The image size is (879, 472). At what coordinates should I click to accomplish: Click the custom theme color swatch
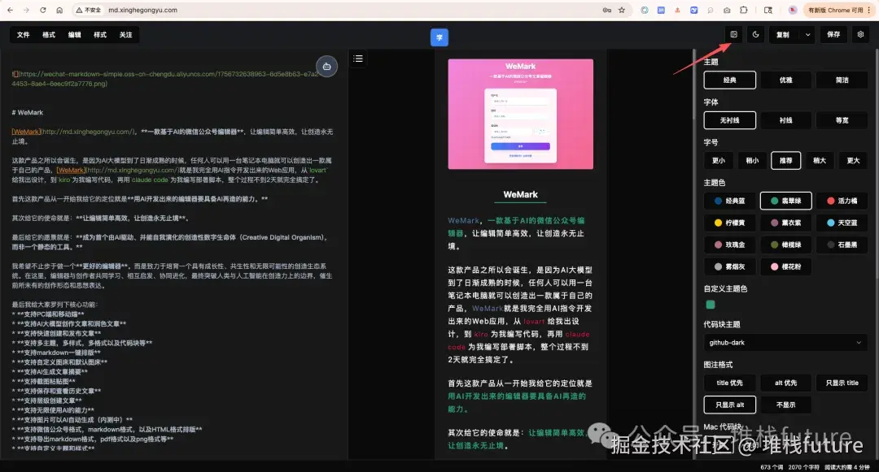coord(710,304)
